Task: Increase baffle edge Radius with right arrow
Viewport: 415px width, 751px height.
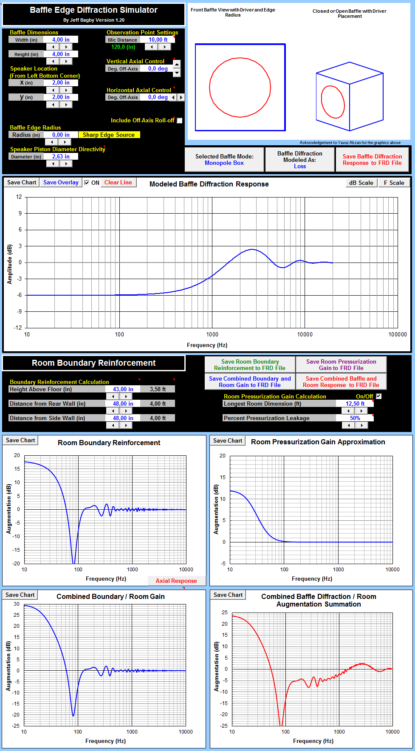Action: [65, 142]
